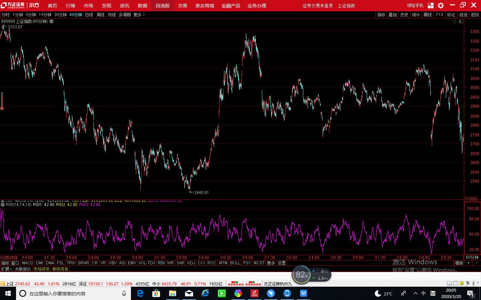Click the Cortana circle search icon
481x300 pixels.
23,293
